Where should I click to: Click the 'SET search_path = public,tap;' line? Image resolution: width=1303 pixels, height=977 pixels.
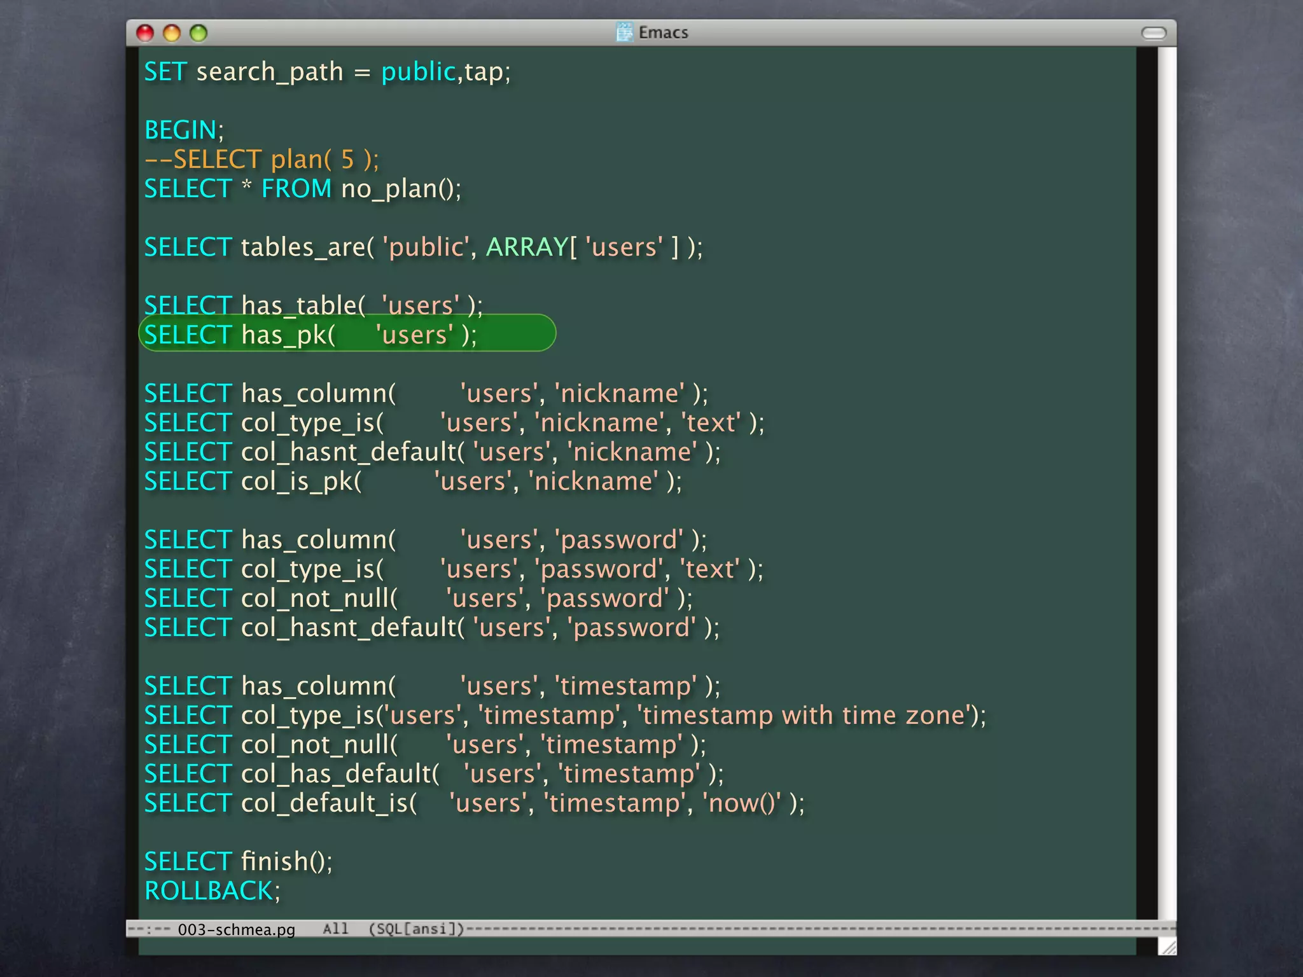pyautogui.click(x=327, y=72)
